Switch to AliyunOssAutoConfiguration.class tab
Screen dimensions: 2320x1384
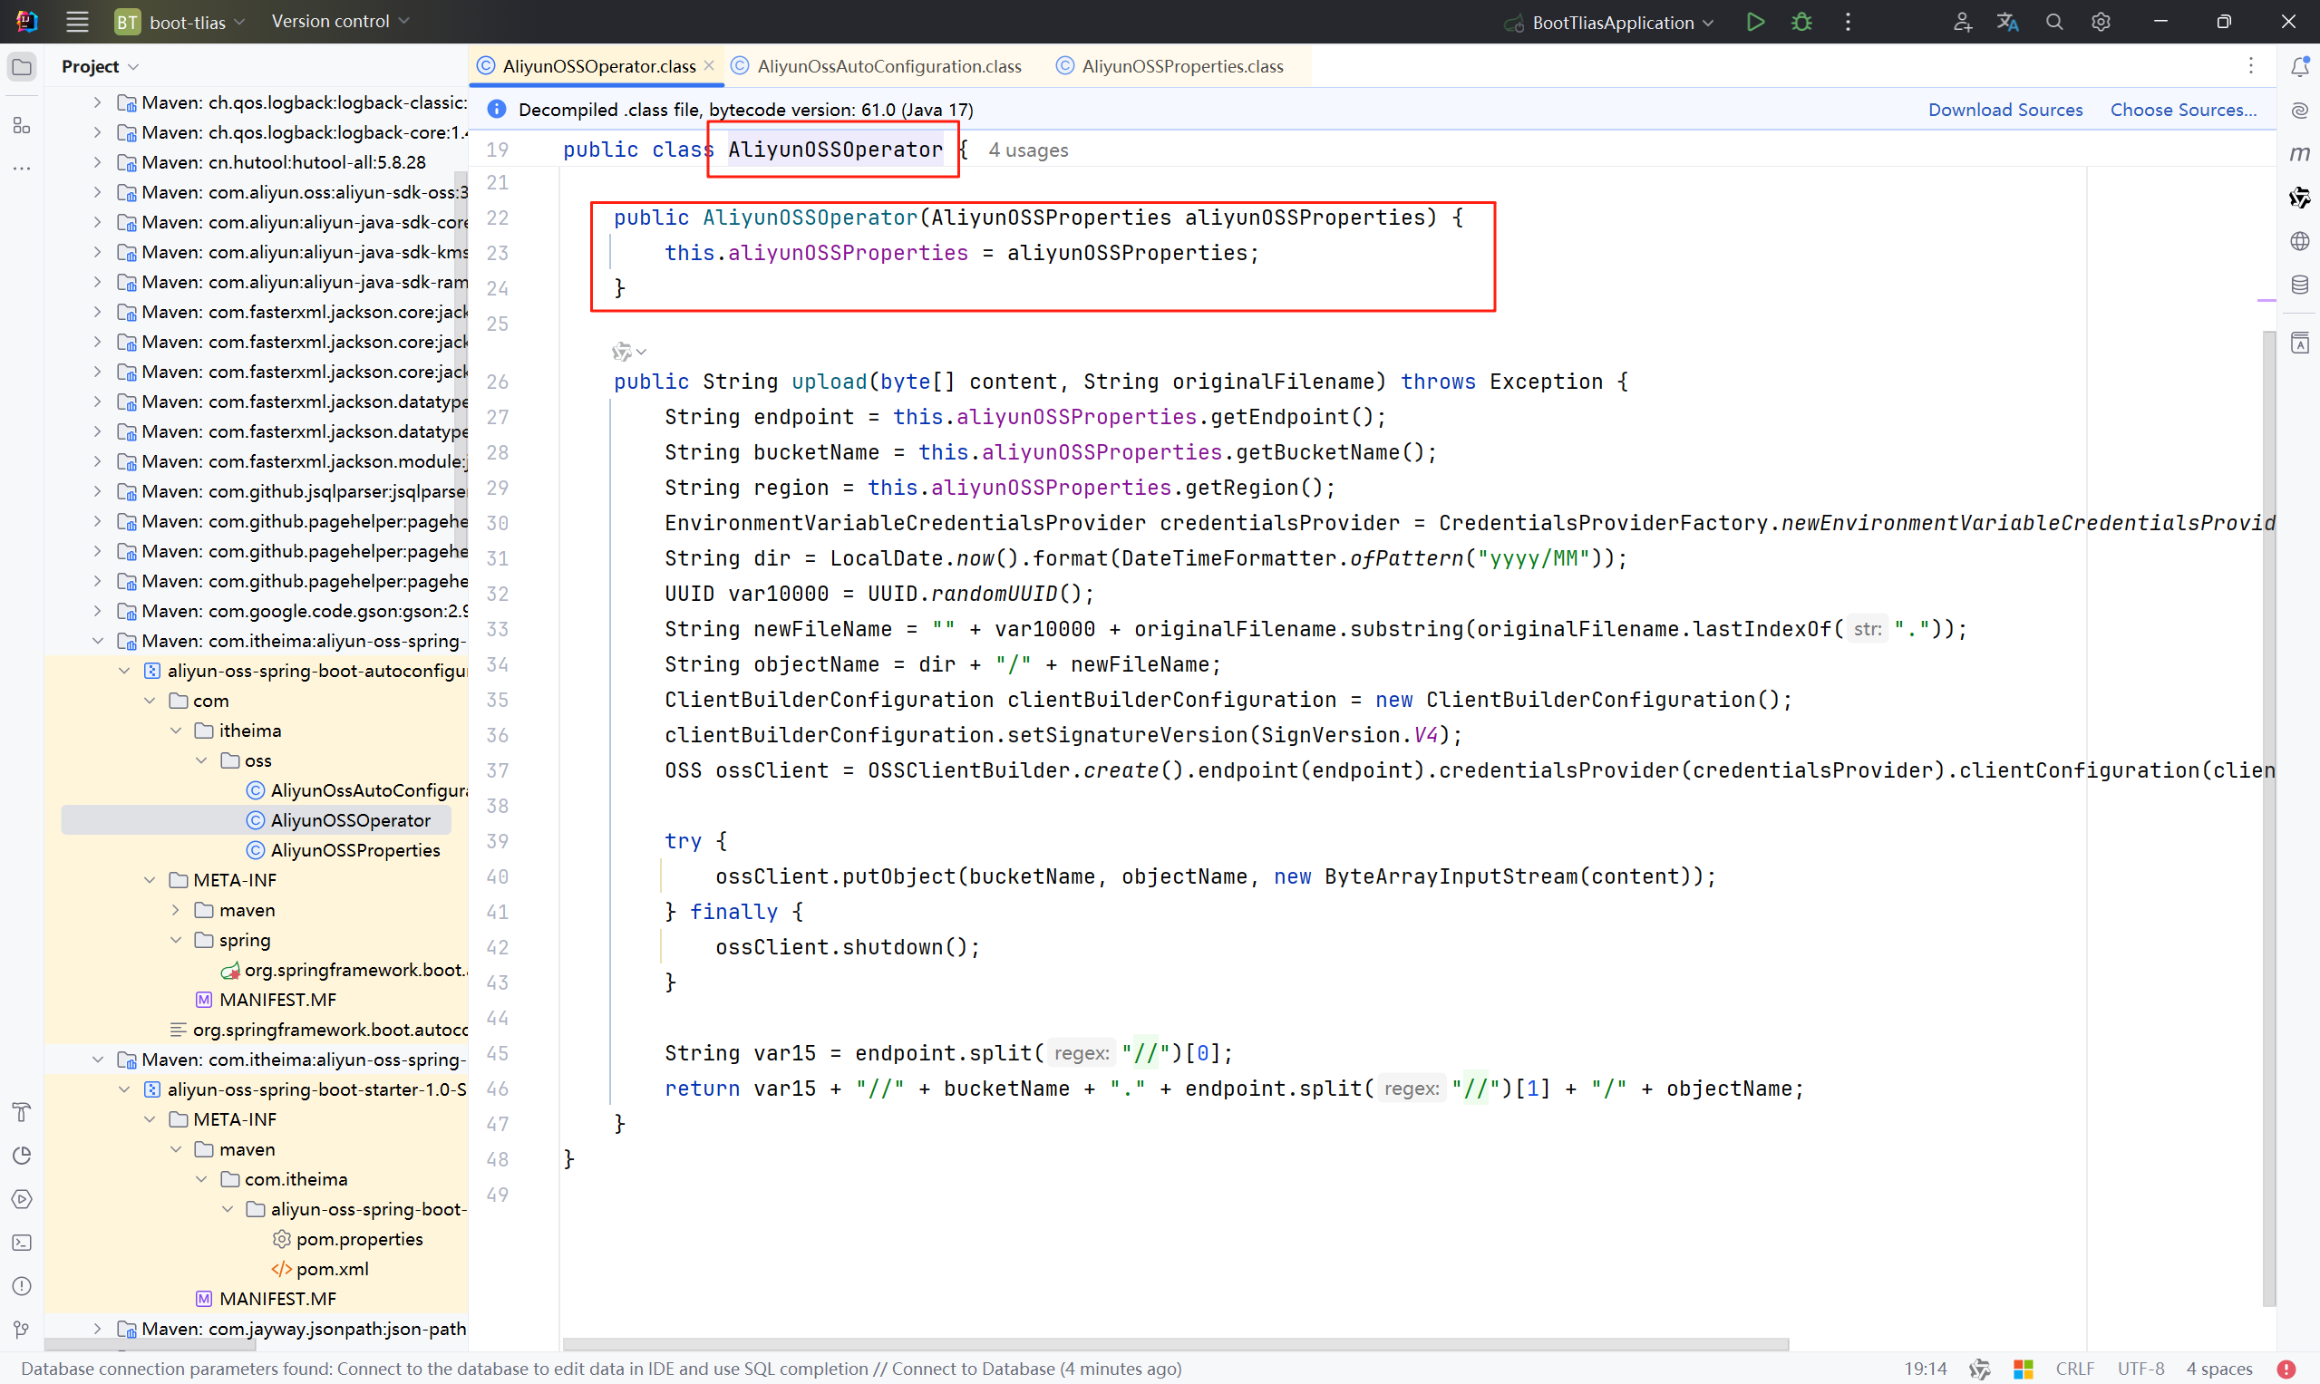point(888,66)
